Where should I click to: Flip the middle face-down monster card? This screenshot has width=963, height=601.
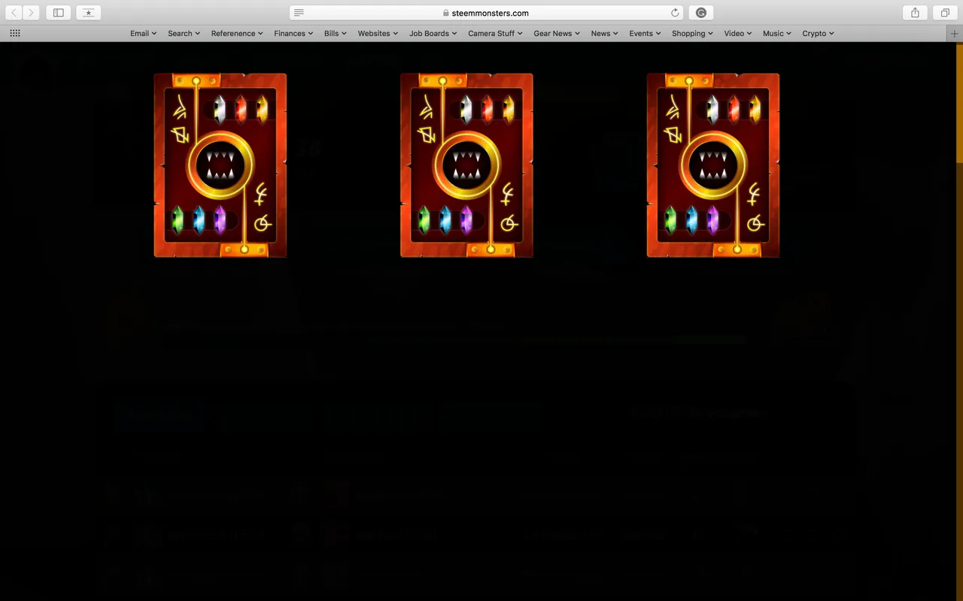click(466, 165)
